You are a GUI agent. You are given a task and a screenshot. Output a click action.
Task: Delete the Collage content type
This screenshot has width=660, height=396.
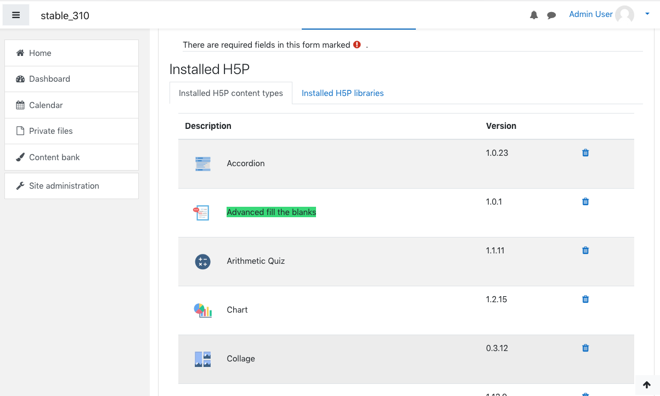point(585,348)
